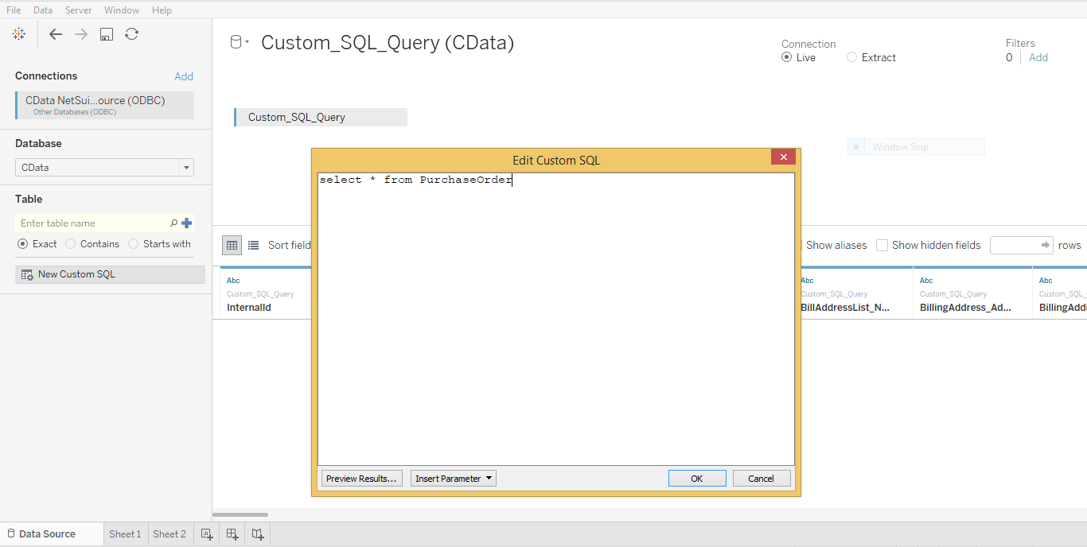The width and height of the screenshot is (1087, 547).
Task: Enable the Show hidden fields checkbox
Action: (882, 245)
